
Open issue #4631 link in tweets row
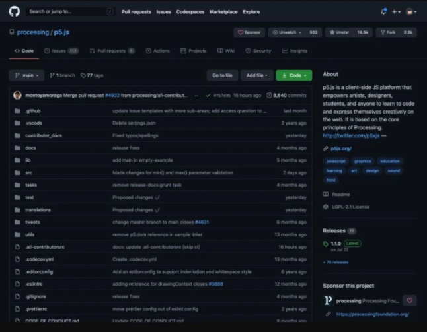(202, 222)
